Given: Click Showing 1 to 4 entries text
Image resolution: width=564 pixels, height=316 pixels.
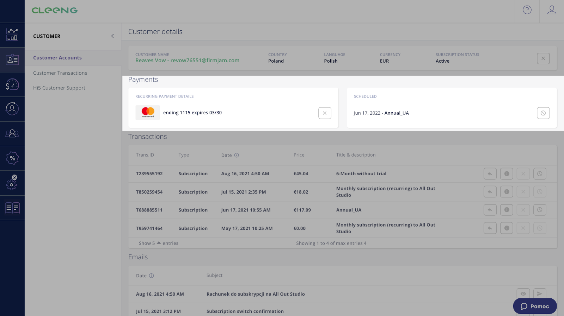Looking at the screenshot, I should [x=331, y=243].
